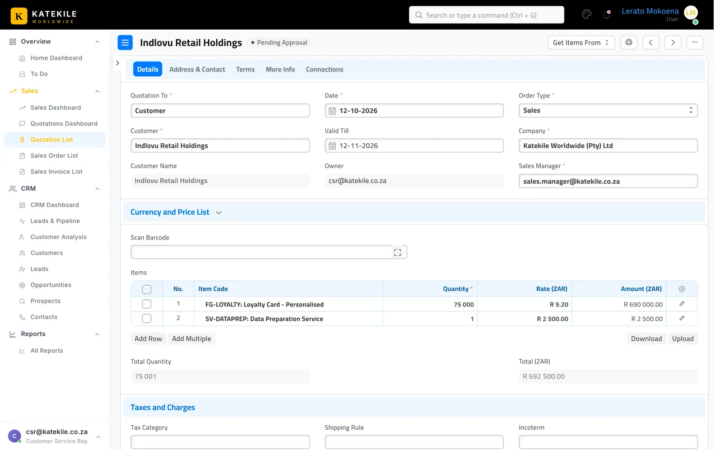The height and width of the screenshot is (450, 721).
Task: Click the Incoterm field
Action: [x=608, y=442]
